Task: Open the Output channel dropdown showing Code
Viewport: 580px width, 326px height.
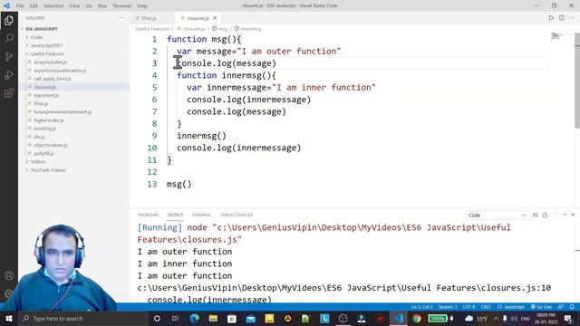Action: click(x=497, y=216)
